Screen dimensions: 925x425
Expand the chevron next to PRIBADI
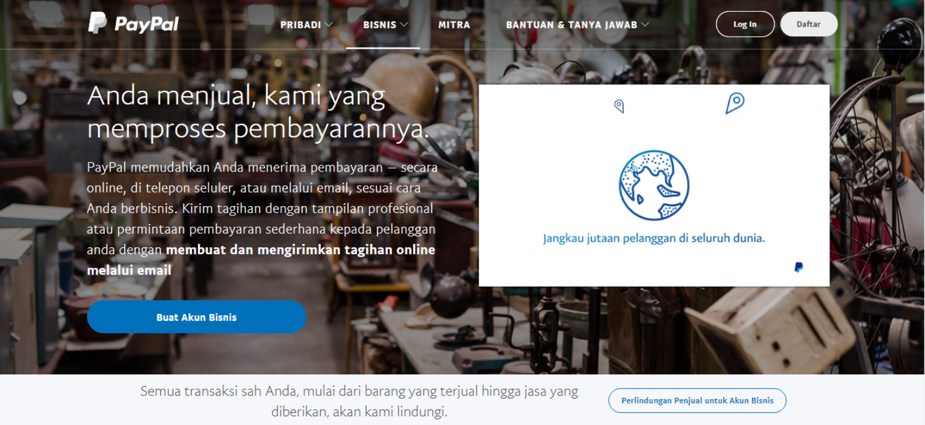coord(329,25)
